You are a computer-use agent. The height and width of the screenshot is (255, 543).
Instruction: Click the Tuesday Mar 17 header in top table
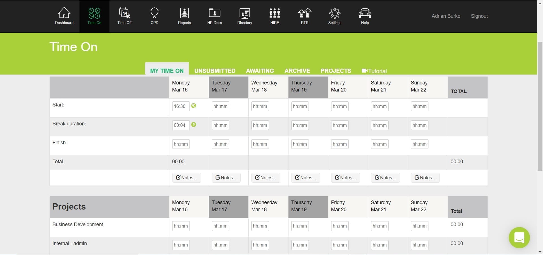pyautogui.click(x=229, y=87)
